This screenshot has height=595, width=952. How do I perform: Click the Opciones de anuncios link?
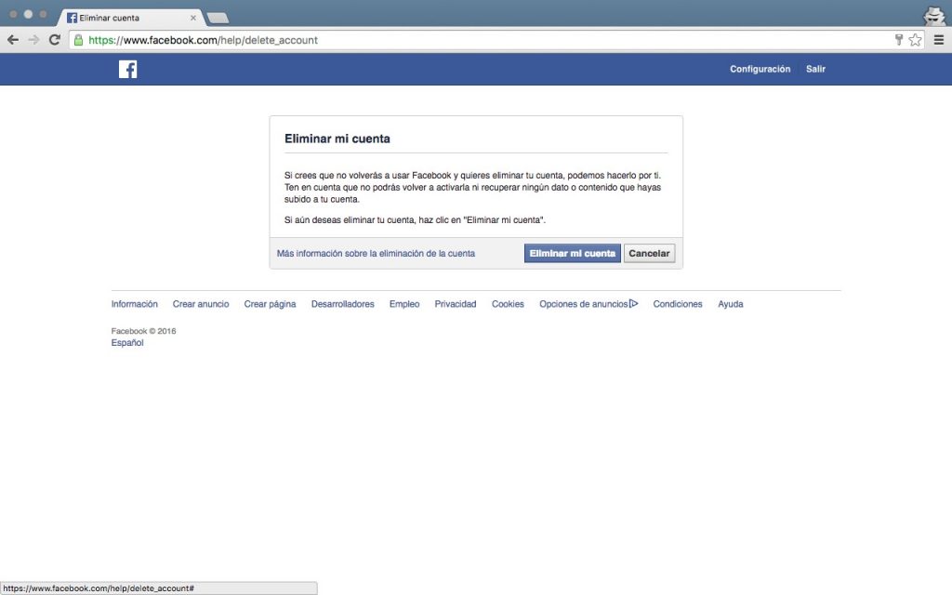[584, 304]
